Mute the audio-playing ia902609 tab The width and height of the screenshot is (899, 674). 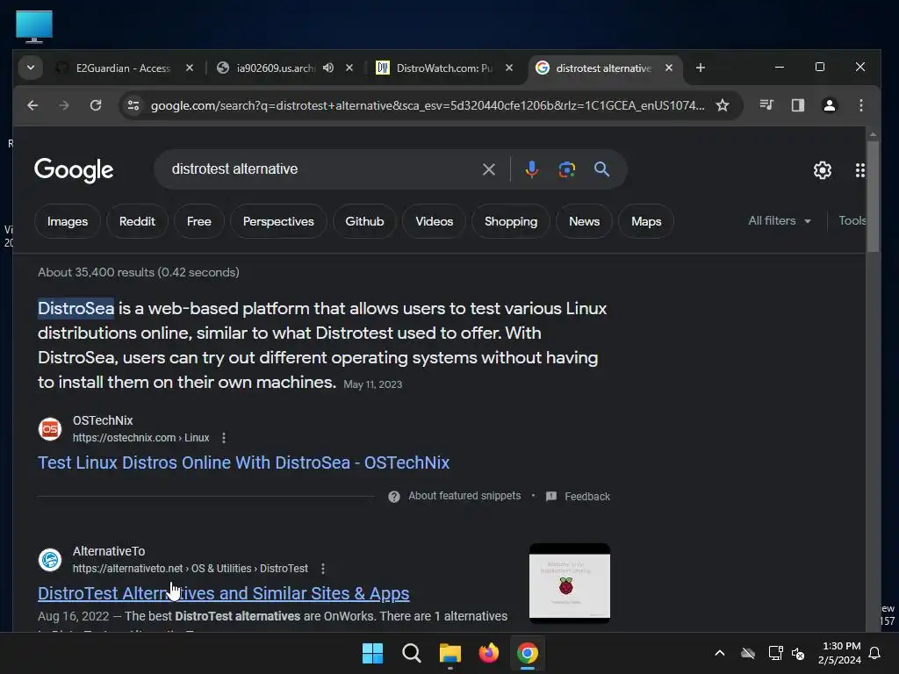tap(328, 68)
